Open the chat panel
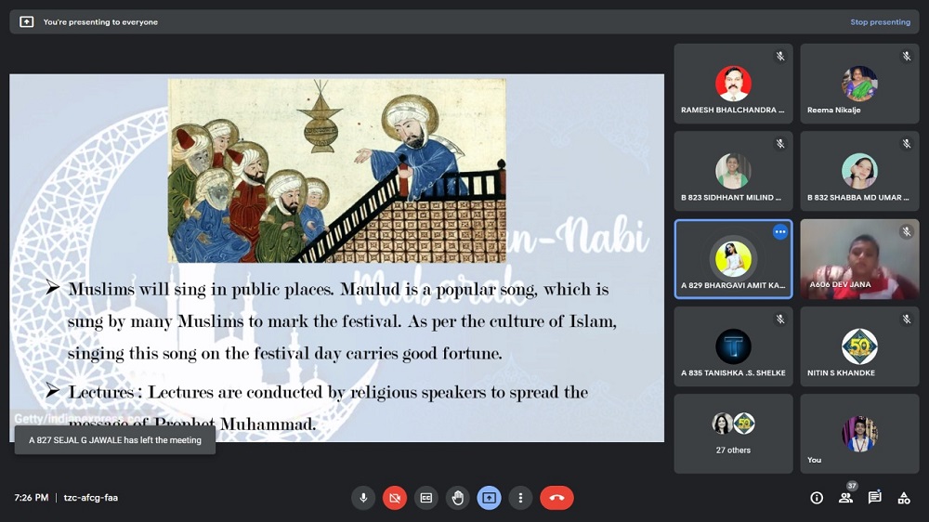929x522 pixels. tap(874, 498)
